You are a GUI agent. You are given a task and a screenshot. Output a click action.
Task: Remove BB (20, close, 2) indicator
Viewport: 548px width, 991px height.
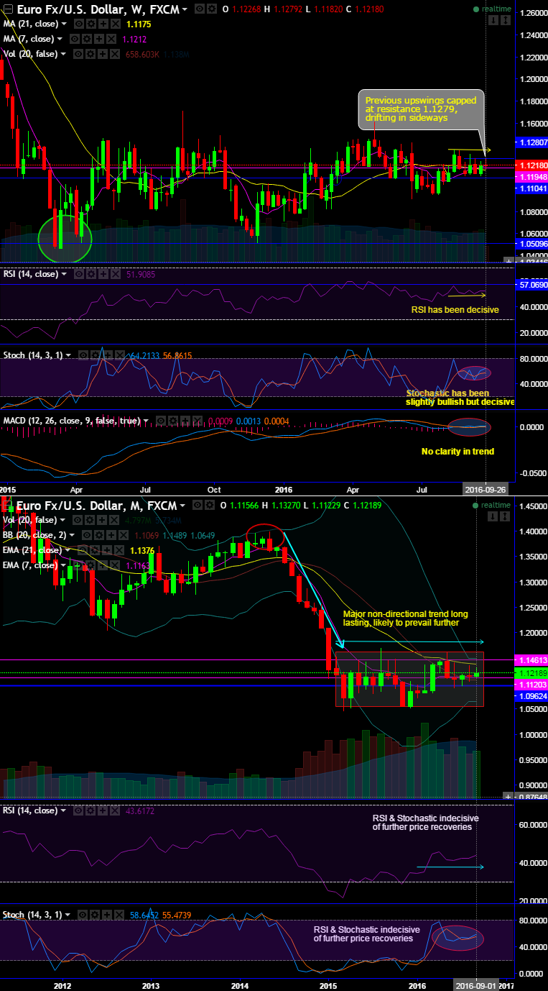(x=123, y=534)
